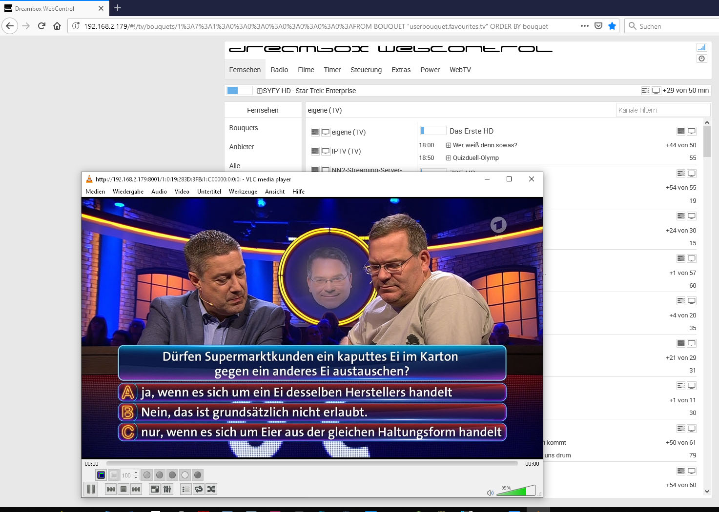Adjust the VLC volume slider
The height and width of the screenshot is (512, 719).
coord(515,491)
